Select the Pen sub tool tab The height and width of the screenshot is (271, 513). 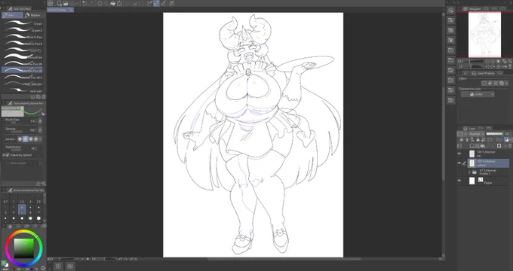click(12, 15)
